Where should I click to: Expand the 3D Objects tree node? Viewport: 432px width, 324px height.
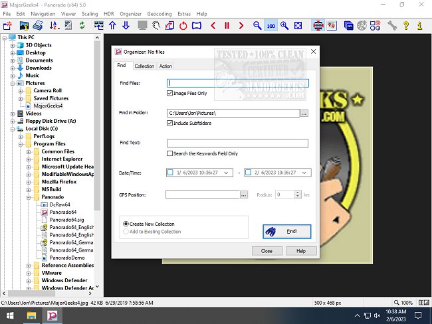pyautogui.click(x=13, y=45)
